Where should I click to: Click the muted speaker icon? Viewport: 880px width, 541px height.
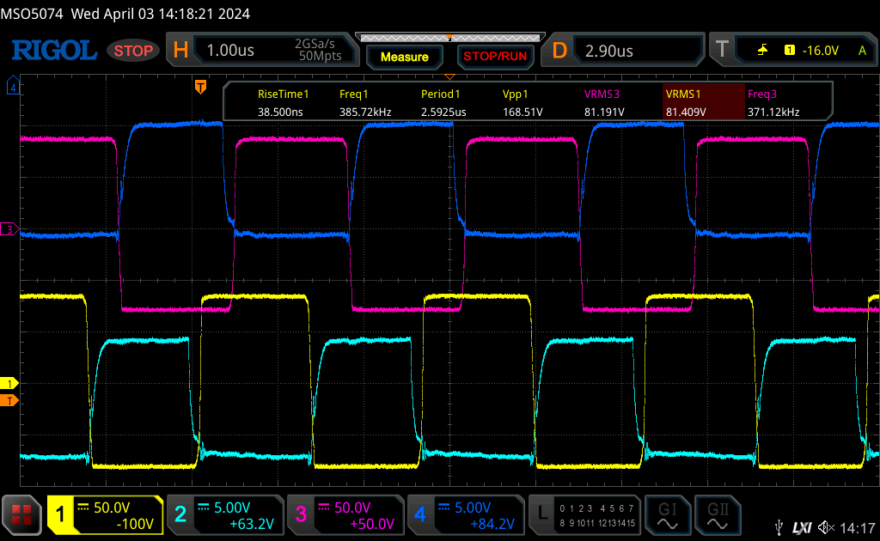click(x=826, y=527)
